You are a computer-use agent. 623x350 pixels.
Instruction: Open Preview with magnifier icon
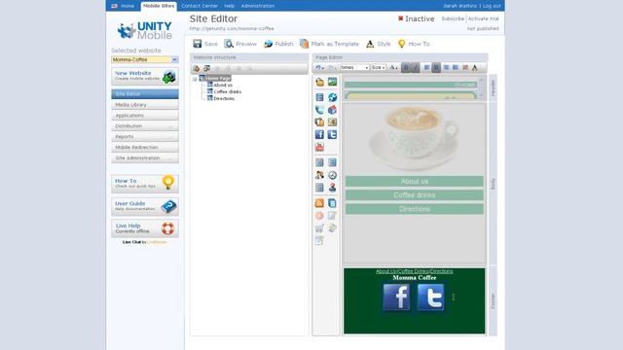point(229,44)
